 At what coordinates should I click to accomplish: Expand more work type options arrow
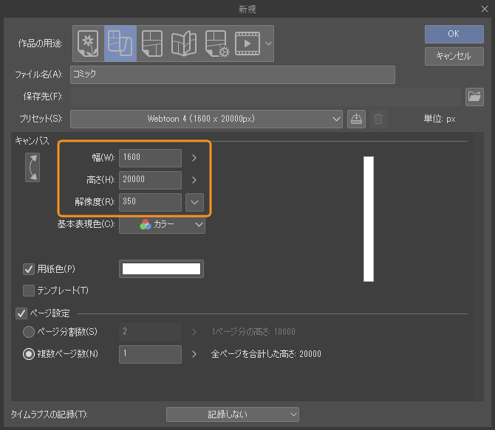point(268,44)
